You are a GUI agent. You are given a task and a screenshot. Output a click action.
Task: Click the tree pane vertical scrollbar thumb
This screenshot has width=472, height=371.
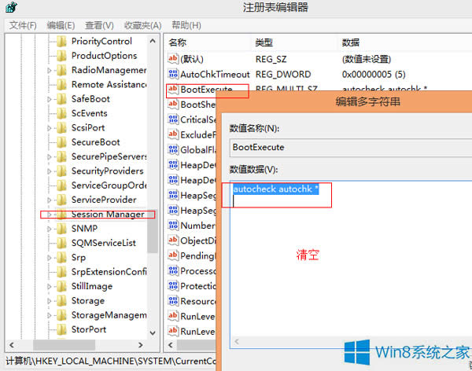(x=153, y=231)
